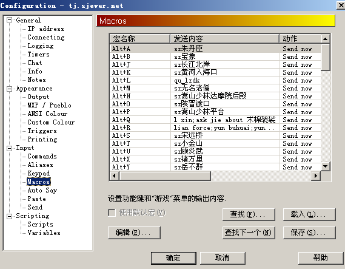This screenshot has height=269, width=345.
Task: Sort by 宏名称 column header
Action: coord(140,39)
